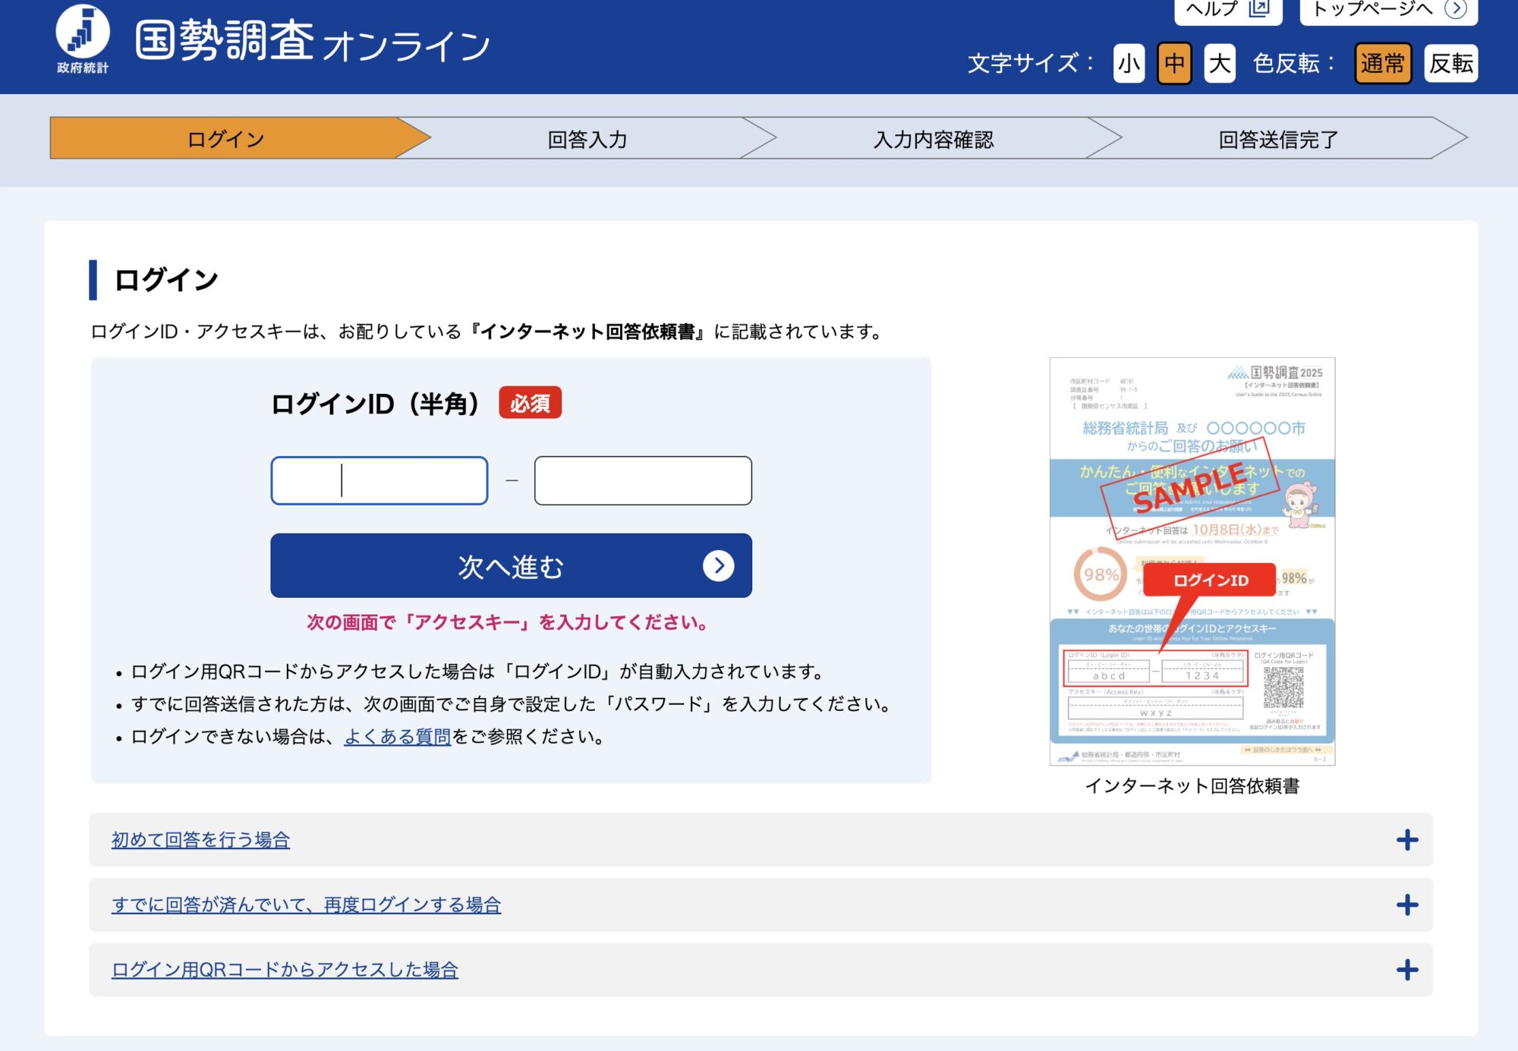Image resolution: width=1518 pixels, height=1051 pixels.
Task: Expand ログイン用QRコードからアクセスした場合 section
Action: coord(285,970)
